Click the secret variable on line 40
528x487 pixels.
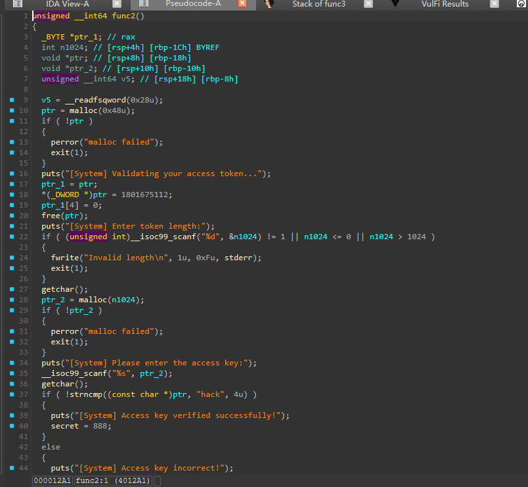64,426
